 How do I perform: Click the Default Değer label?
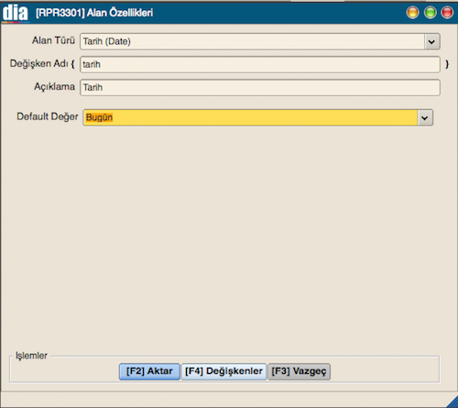pyautogui.click(x=48, y=116)
